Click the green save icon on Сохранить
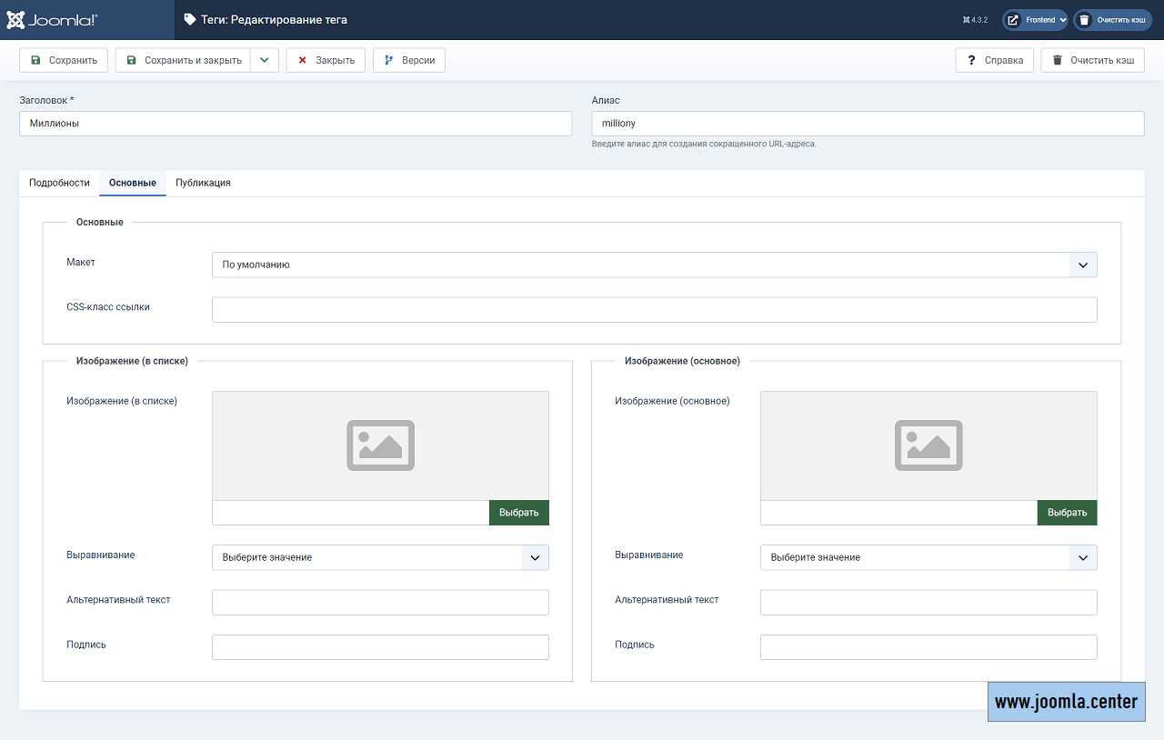This screenshot has width=1164, height=740. tap(35, 60)
